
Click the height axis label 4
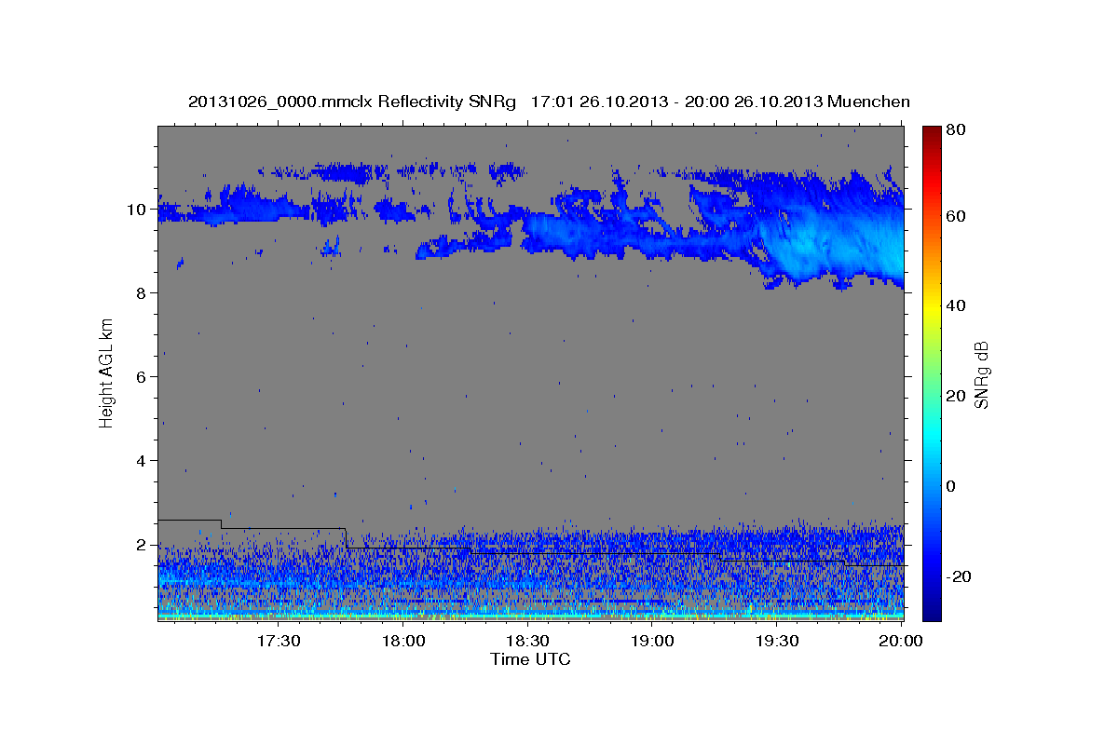pos(143,460)
